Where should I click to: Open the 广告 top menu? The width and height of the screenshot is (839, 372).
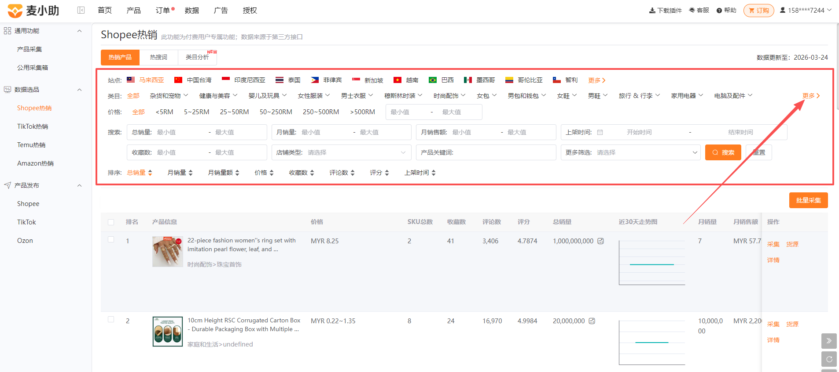pyautogui.click(x=221, y=10)
